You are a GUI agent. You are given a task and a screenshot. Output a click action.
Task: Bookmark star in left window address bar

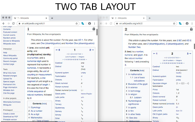(x=76, y=23)
